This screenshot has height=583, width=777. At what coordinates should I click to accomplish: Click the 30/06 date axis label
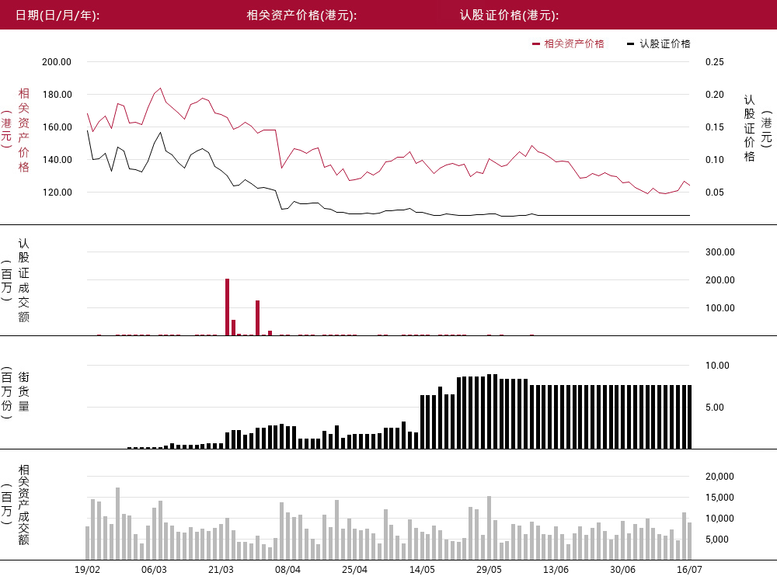click(x=623, y=569)
